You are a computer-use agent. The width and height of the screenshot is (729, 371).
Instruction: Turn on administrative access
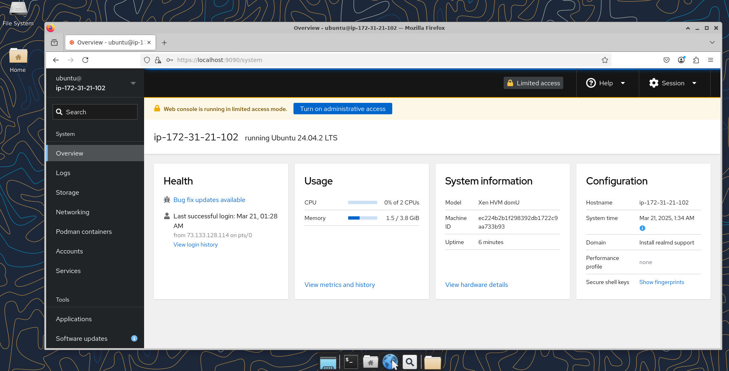(x=343, y=109)
